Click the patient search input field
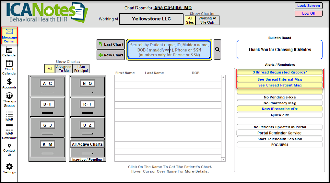 tap(169, 50)
